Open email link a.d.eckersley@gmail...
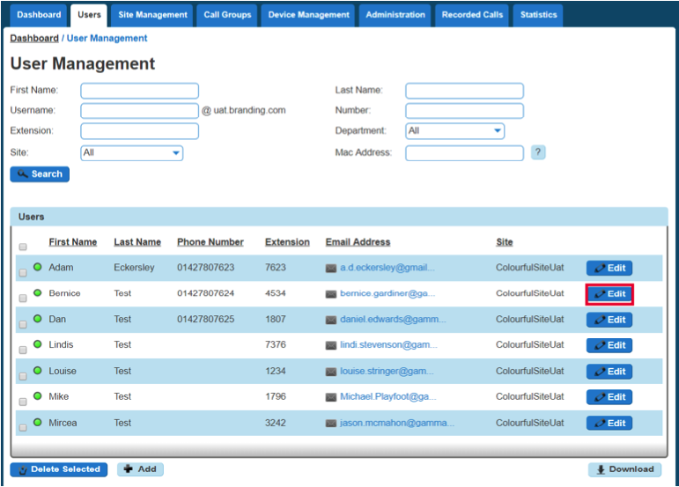 click(x=387, y=268)
